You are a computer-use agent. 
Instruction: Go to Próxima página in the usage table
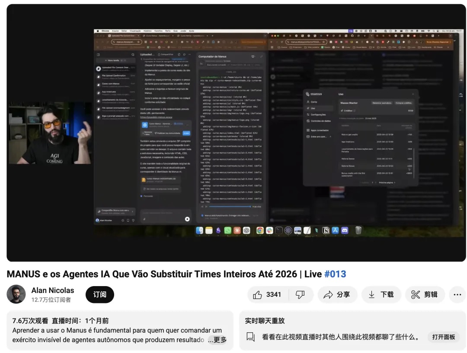tap(387, 183)
